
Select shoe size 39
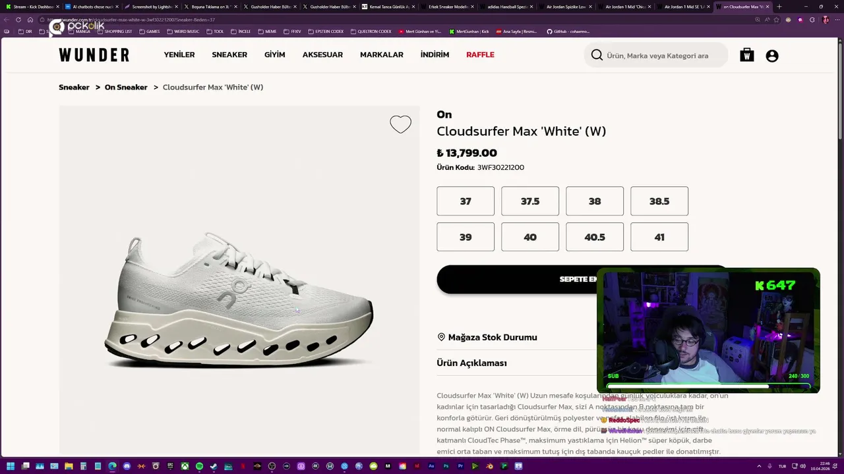pyautogui.click(x=466, y=236)
